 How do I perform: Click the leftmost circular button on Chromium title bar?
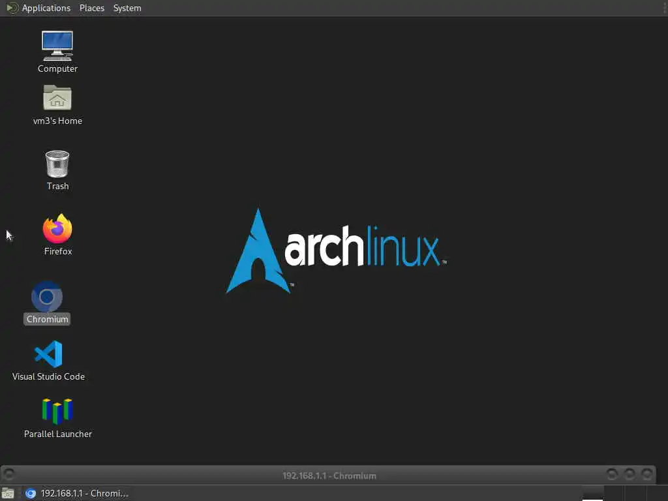tap(9, 474)
